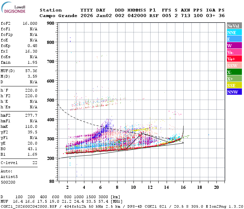Click the Vo- pink legend swatch
The image size is (244, 209).
[x=234, y=52]
